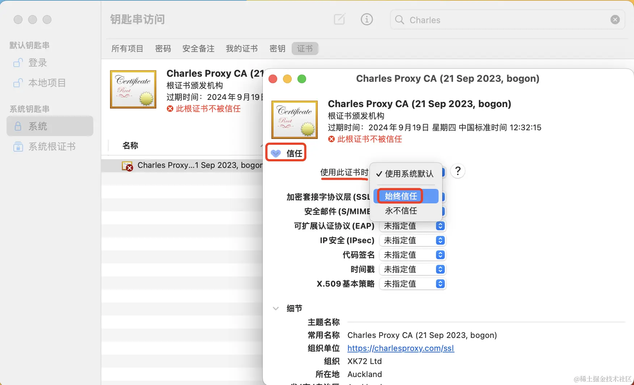634x385 pixels.
Task: Open the info button in Keychain toolbar
Action: tap(367, 19)
